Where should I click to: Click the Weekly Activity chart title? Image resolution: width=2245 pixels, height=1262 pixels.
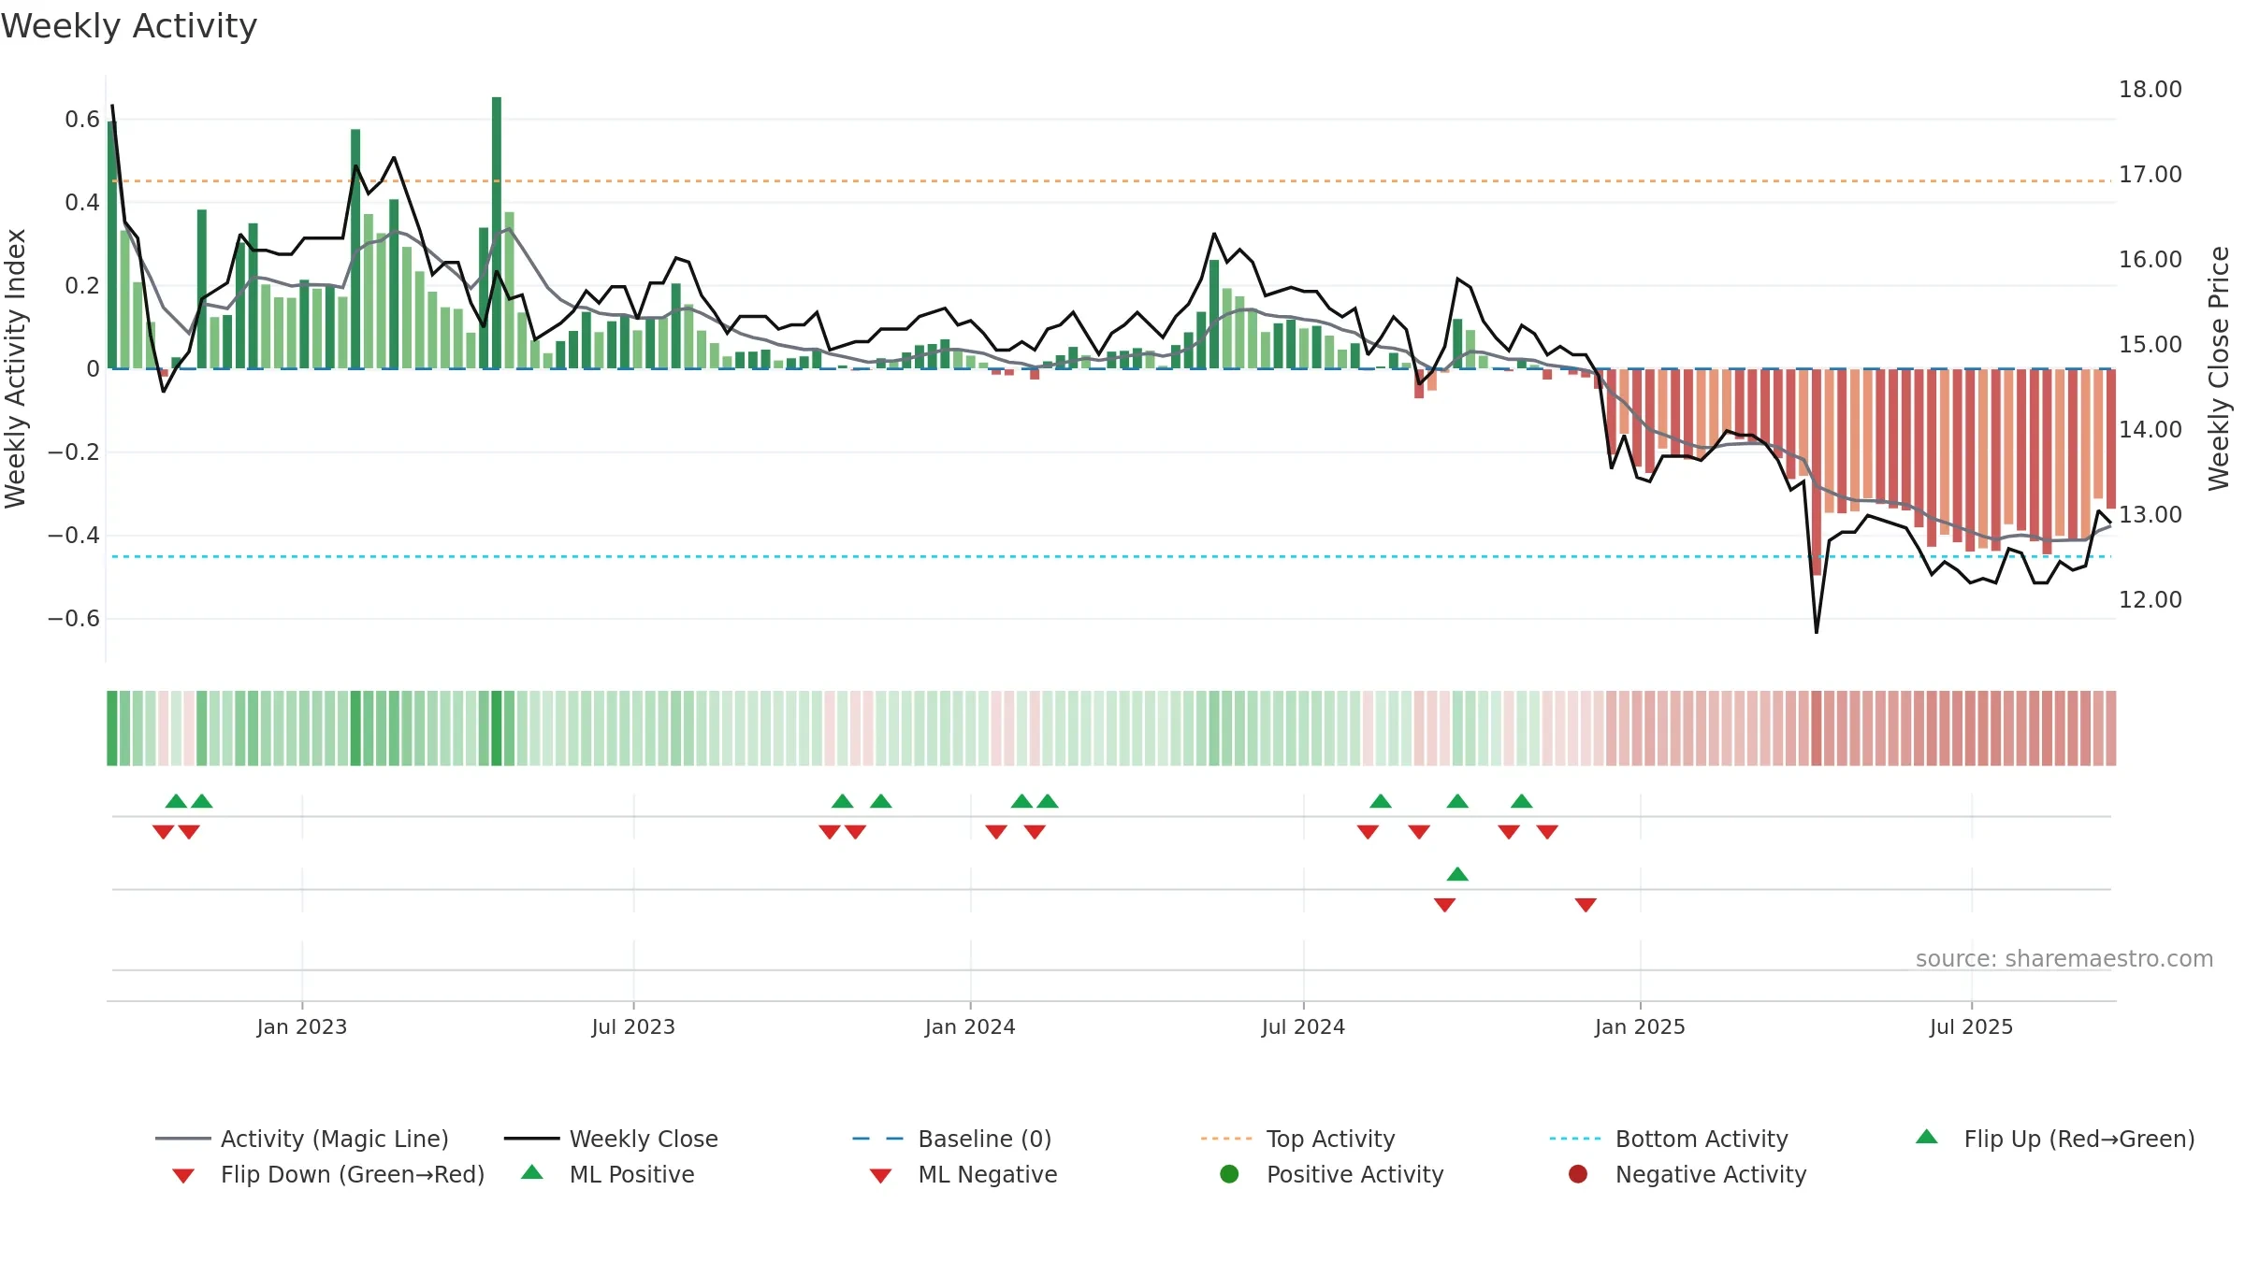click(x=129, y=26)
